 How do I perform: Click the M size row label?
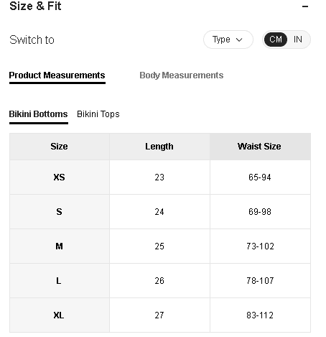59,246
